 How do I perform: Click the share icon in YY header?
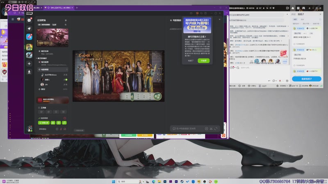tap(270, 8)
